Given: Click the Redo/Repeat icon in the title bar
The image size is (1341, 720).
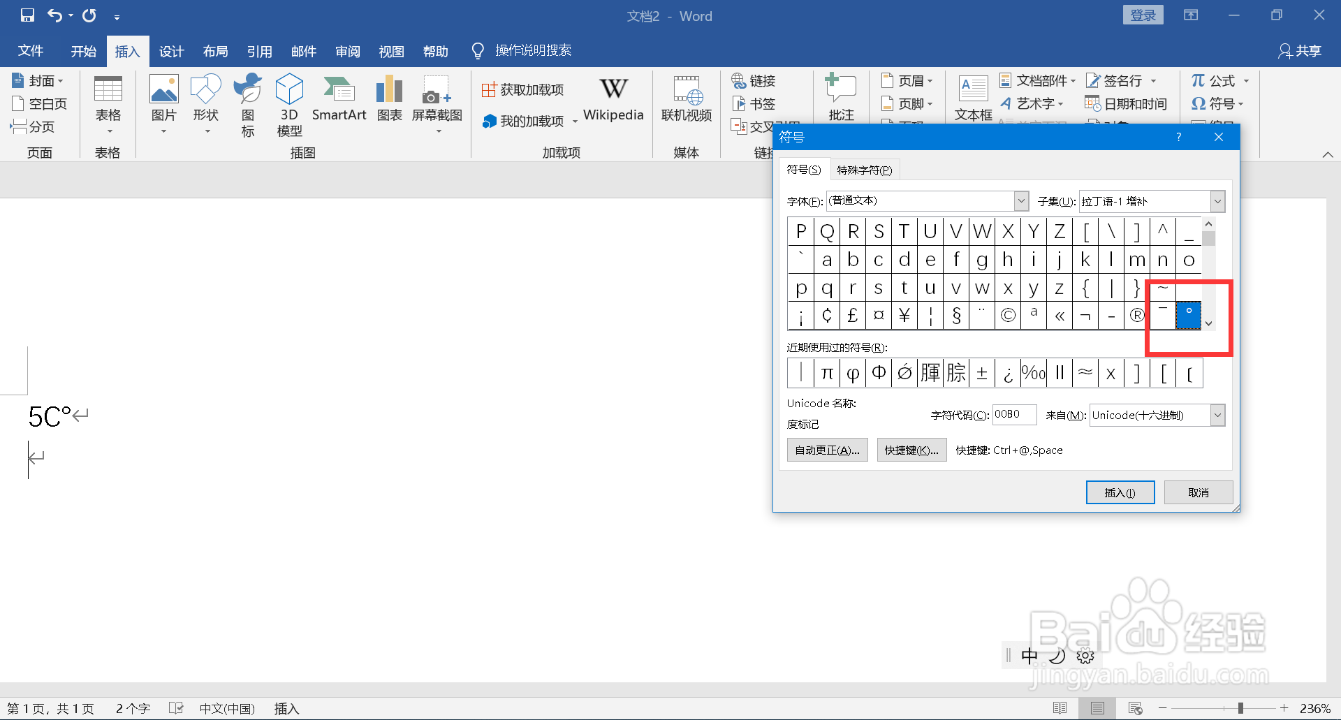Looking at the screenshot, I should pos(89,15).
